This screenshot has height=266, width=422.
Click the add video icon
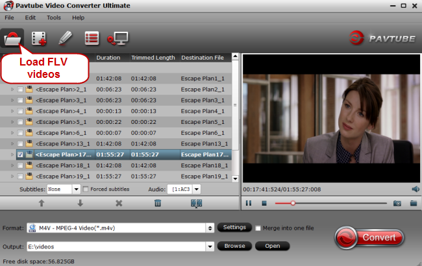[39, 38]
